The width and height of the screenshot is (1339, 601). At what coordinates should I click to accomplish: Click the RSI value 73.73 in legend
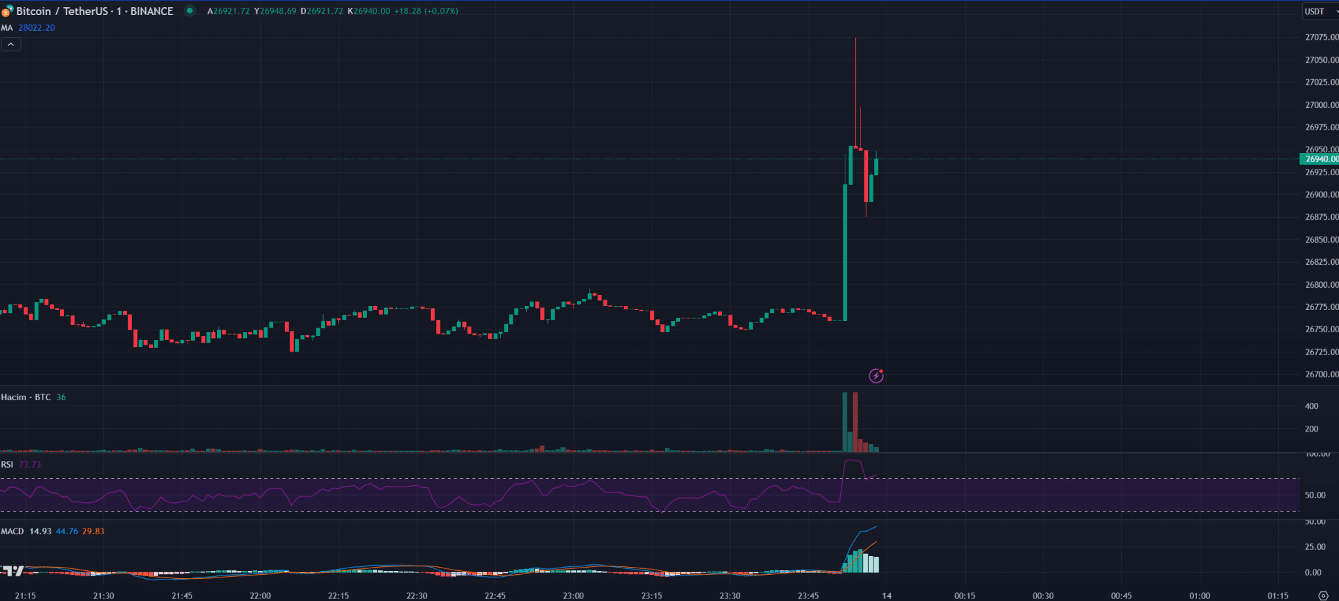[30, 464]
